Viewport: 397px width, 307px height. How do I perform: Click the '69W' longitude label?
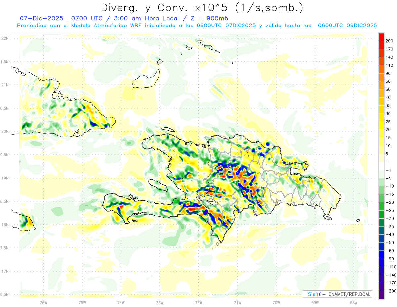coord(315,302)
